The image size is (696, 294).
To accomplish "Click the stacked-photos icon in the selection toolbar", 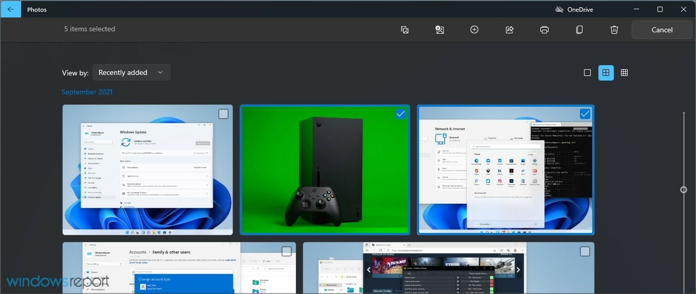I will (405, 30).
